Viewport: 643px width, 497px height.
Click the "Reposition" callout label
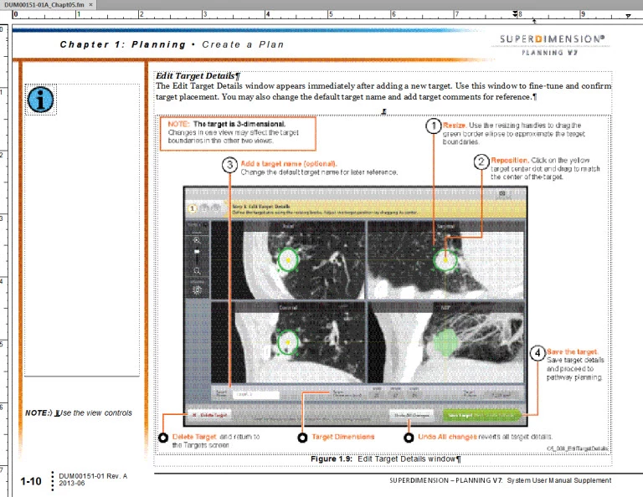click(509, 160)
